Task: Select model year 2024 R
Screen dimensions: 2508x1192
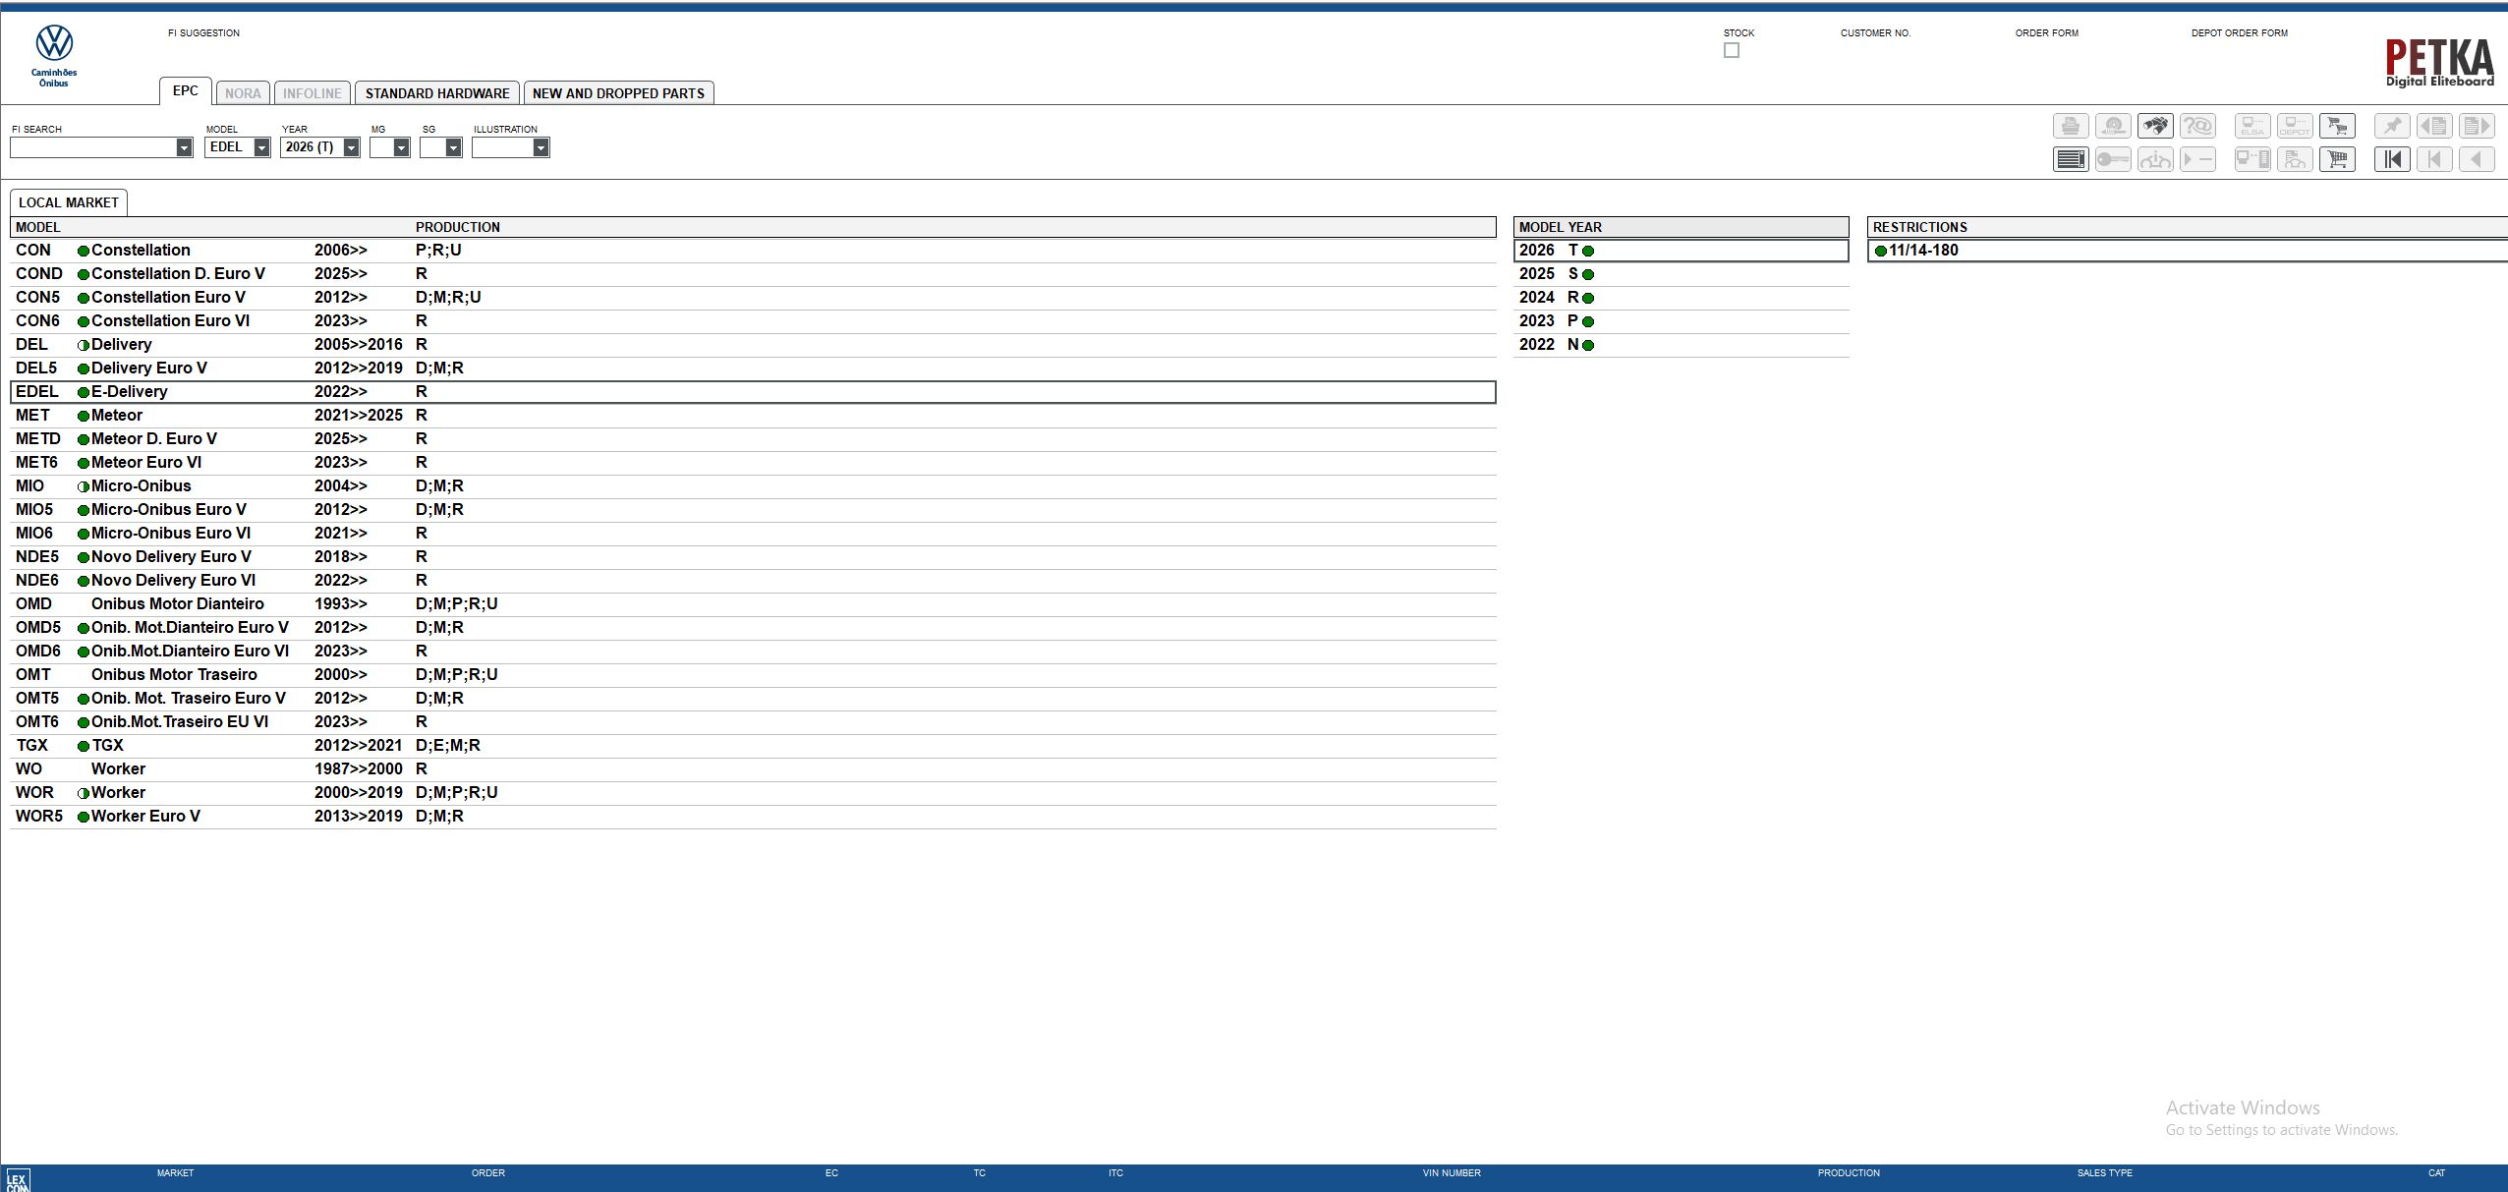Action: 1555,297
